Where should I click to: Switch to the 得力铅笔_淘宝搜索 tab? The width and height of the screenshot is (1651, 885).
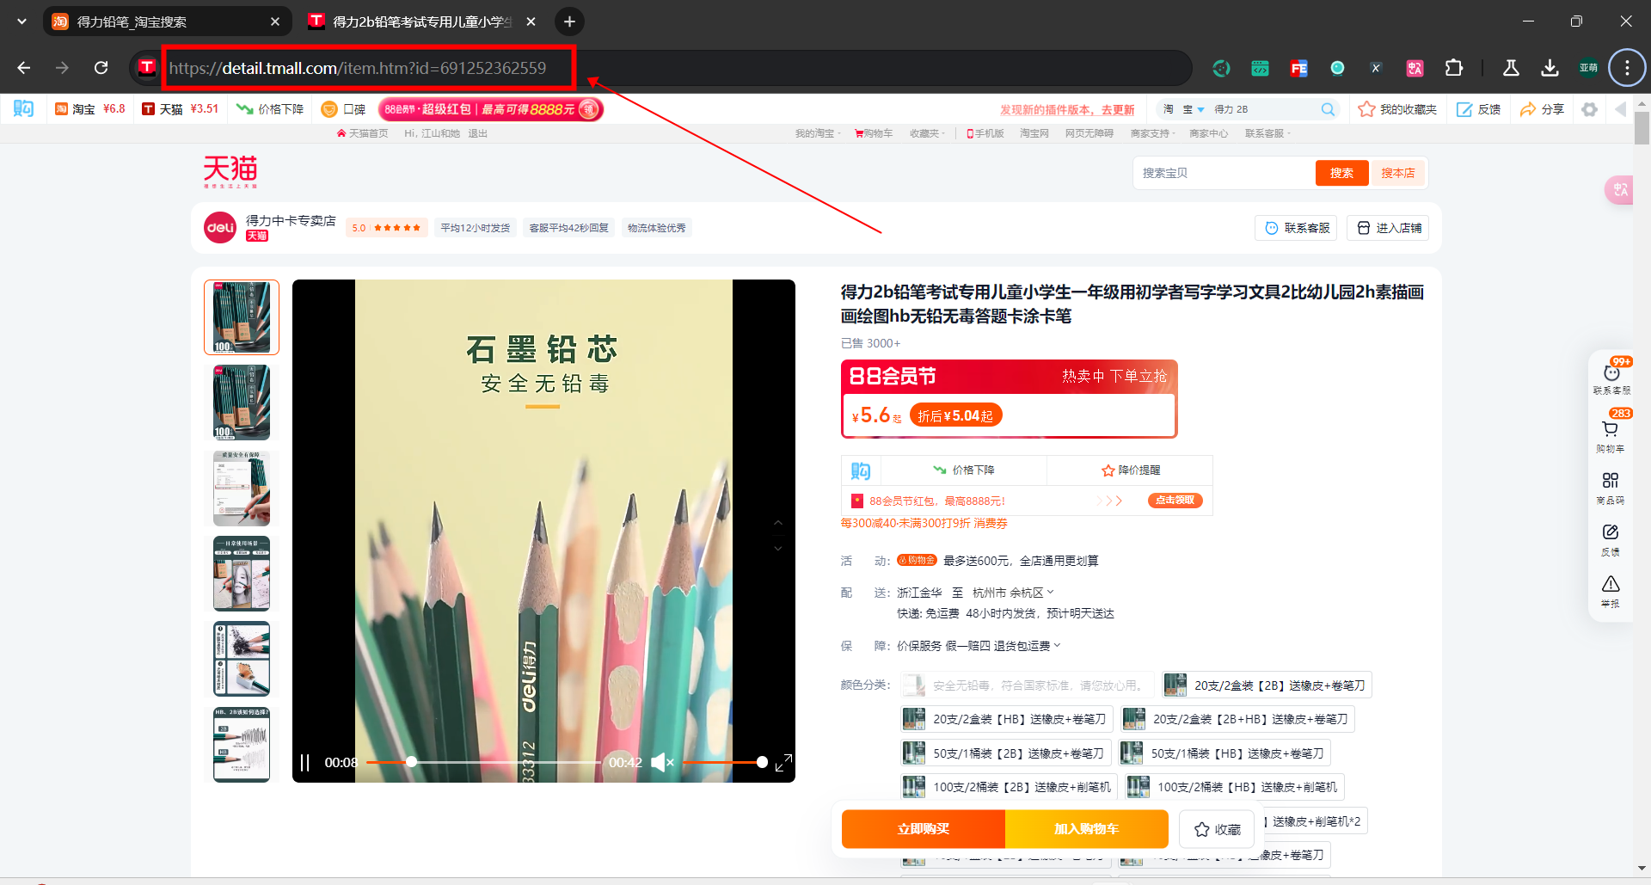coord(168,22)
